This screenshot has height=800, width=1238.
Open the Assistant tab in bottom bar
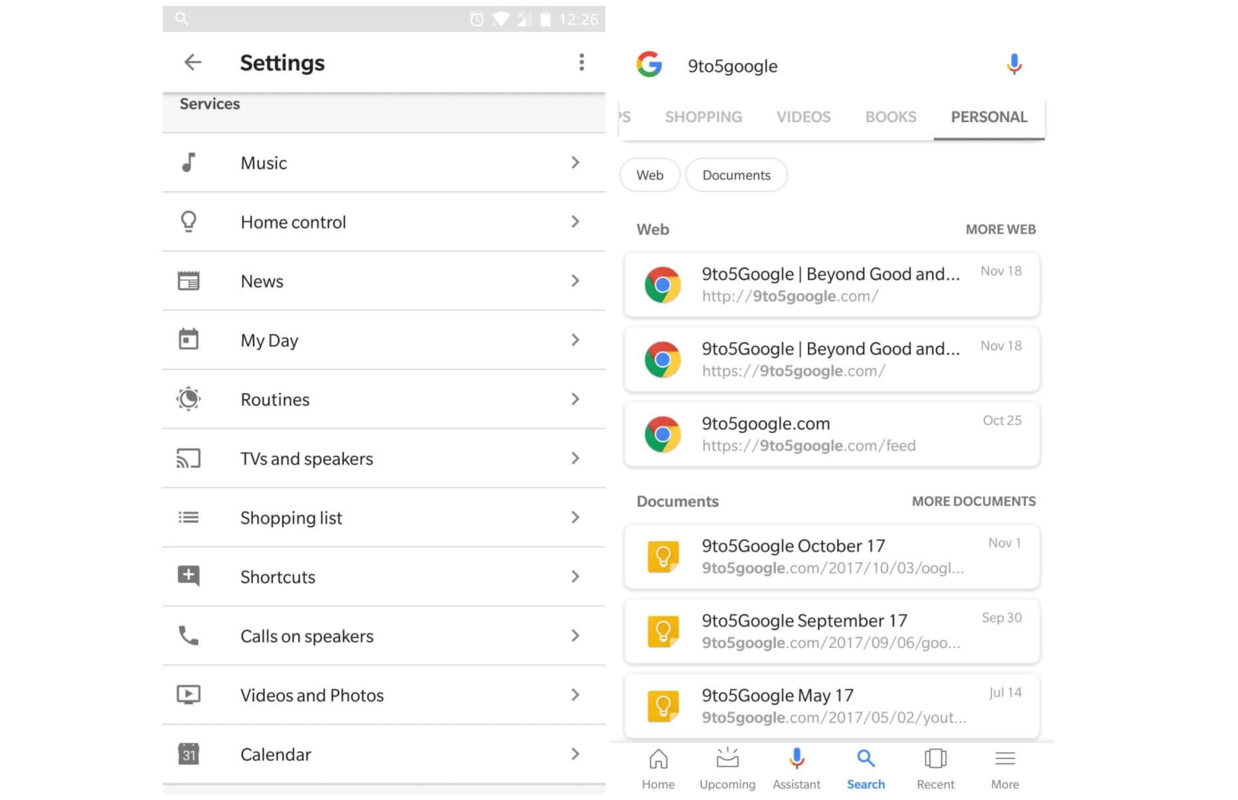pyautogui.click(x=797, y=769)
